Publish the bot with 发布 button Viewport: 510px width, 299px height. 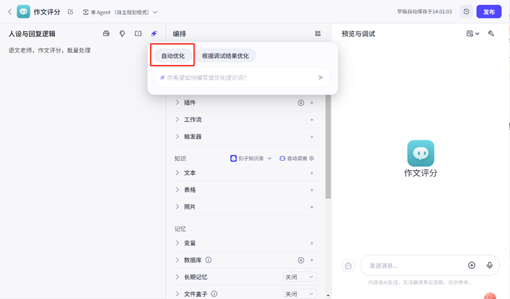[489, 12]
